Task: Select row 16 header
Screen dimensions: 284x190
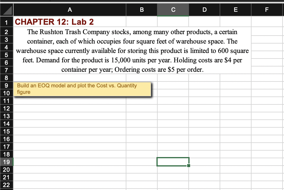Action: tap(6, 139)
